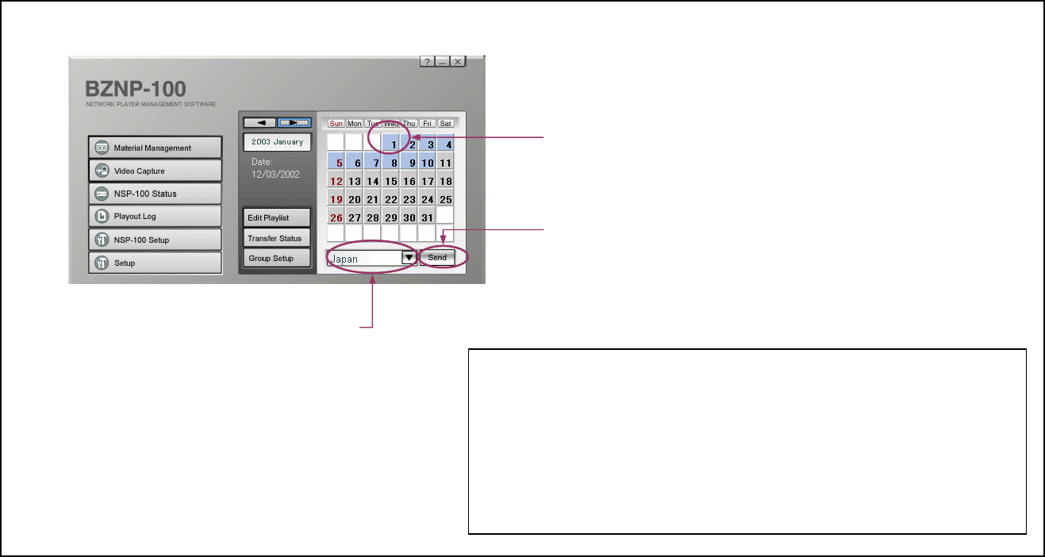The image size is (1045, 557).
Task: Select the Sun column header
Action: tap(336, 124)
